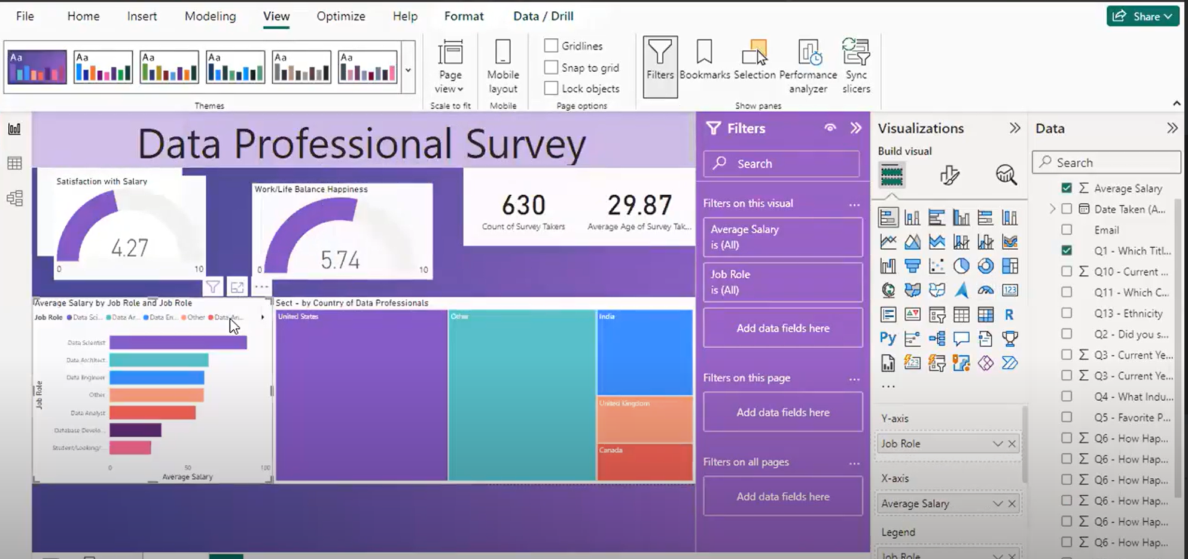Image resolution: width=1188 pixels, height=559 pixels.
Task: Click the Python visual icon
Action: (x=888, y=339)
